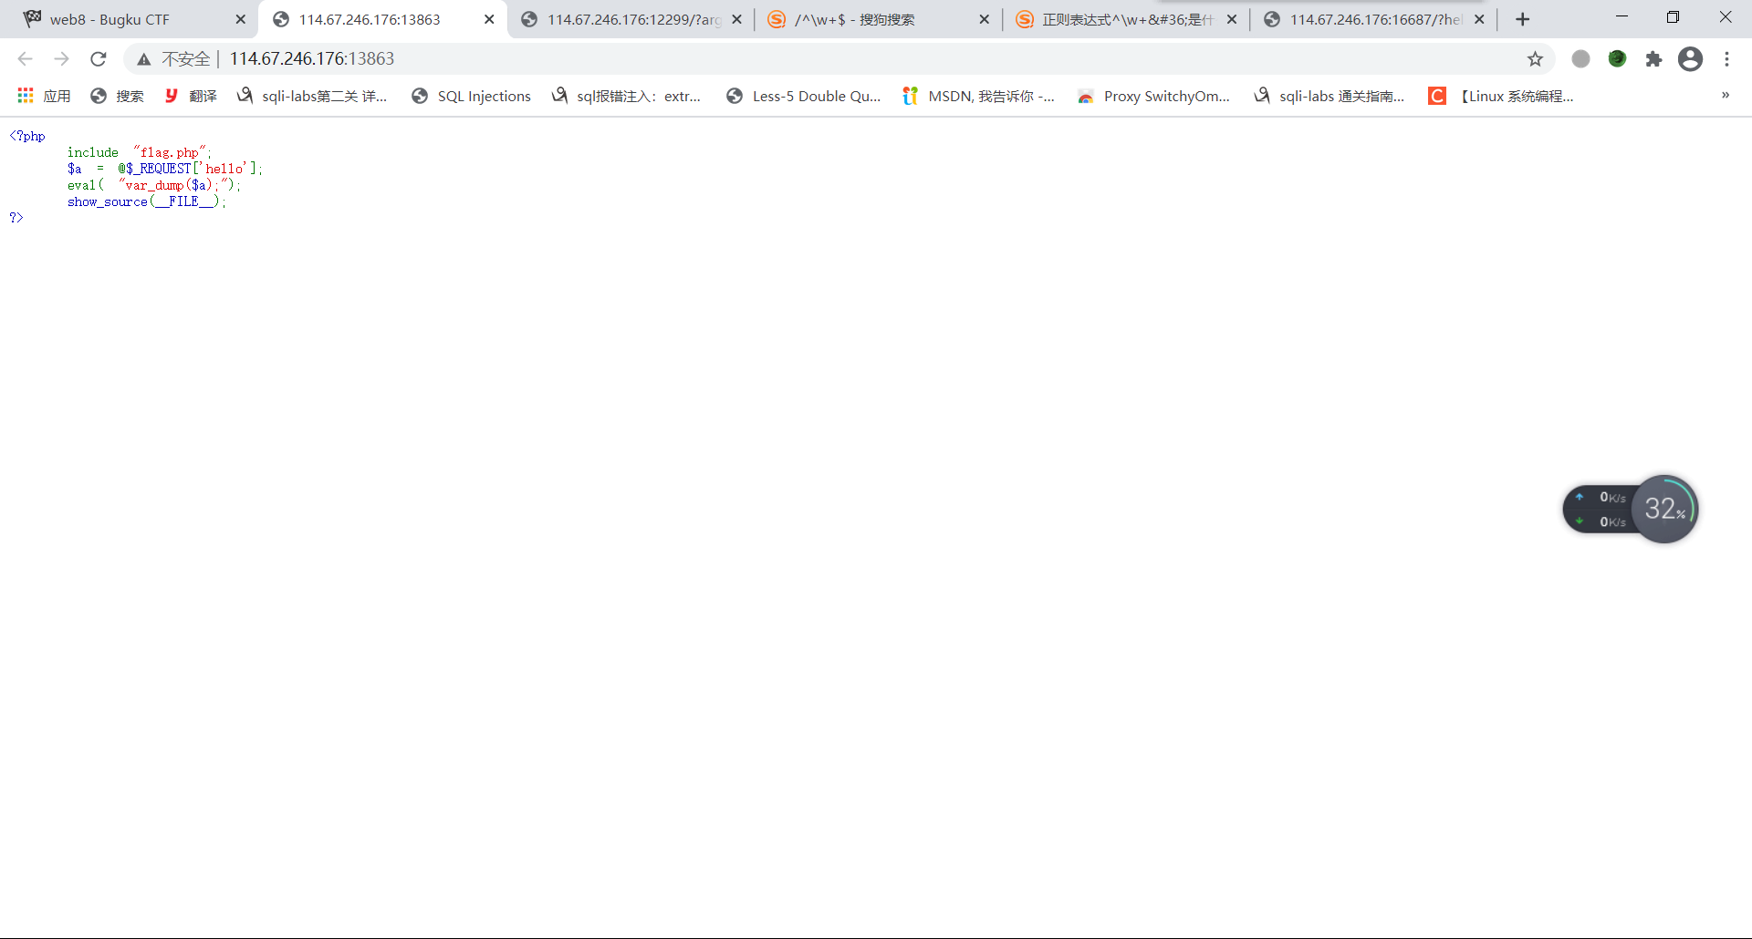Image resolution: width=1752 pixels, height=939 pixels.
Task: Click the 32% memory usage widget
Action: (1664, 509)
